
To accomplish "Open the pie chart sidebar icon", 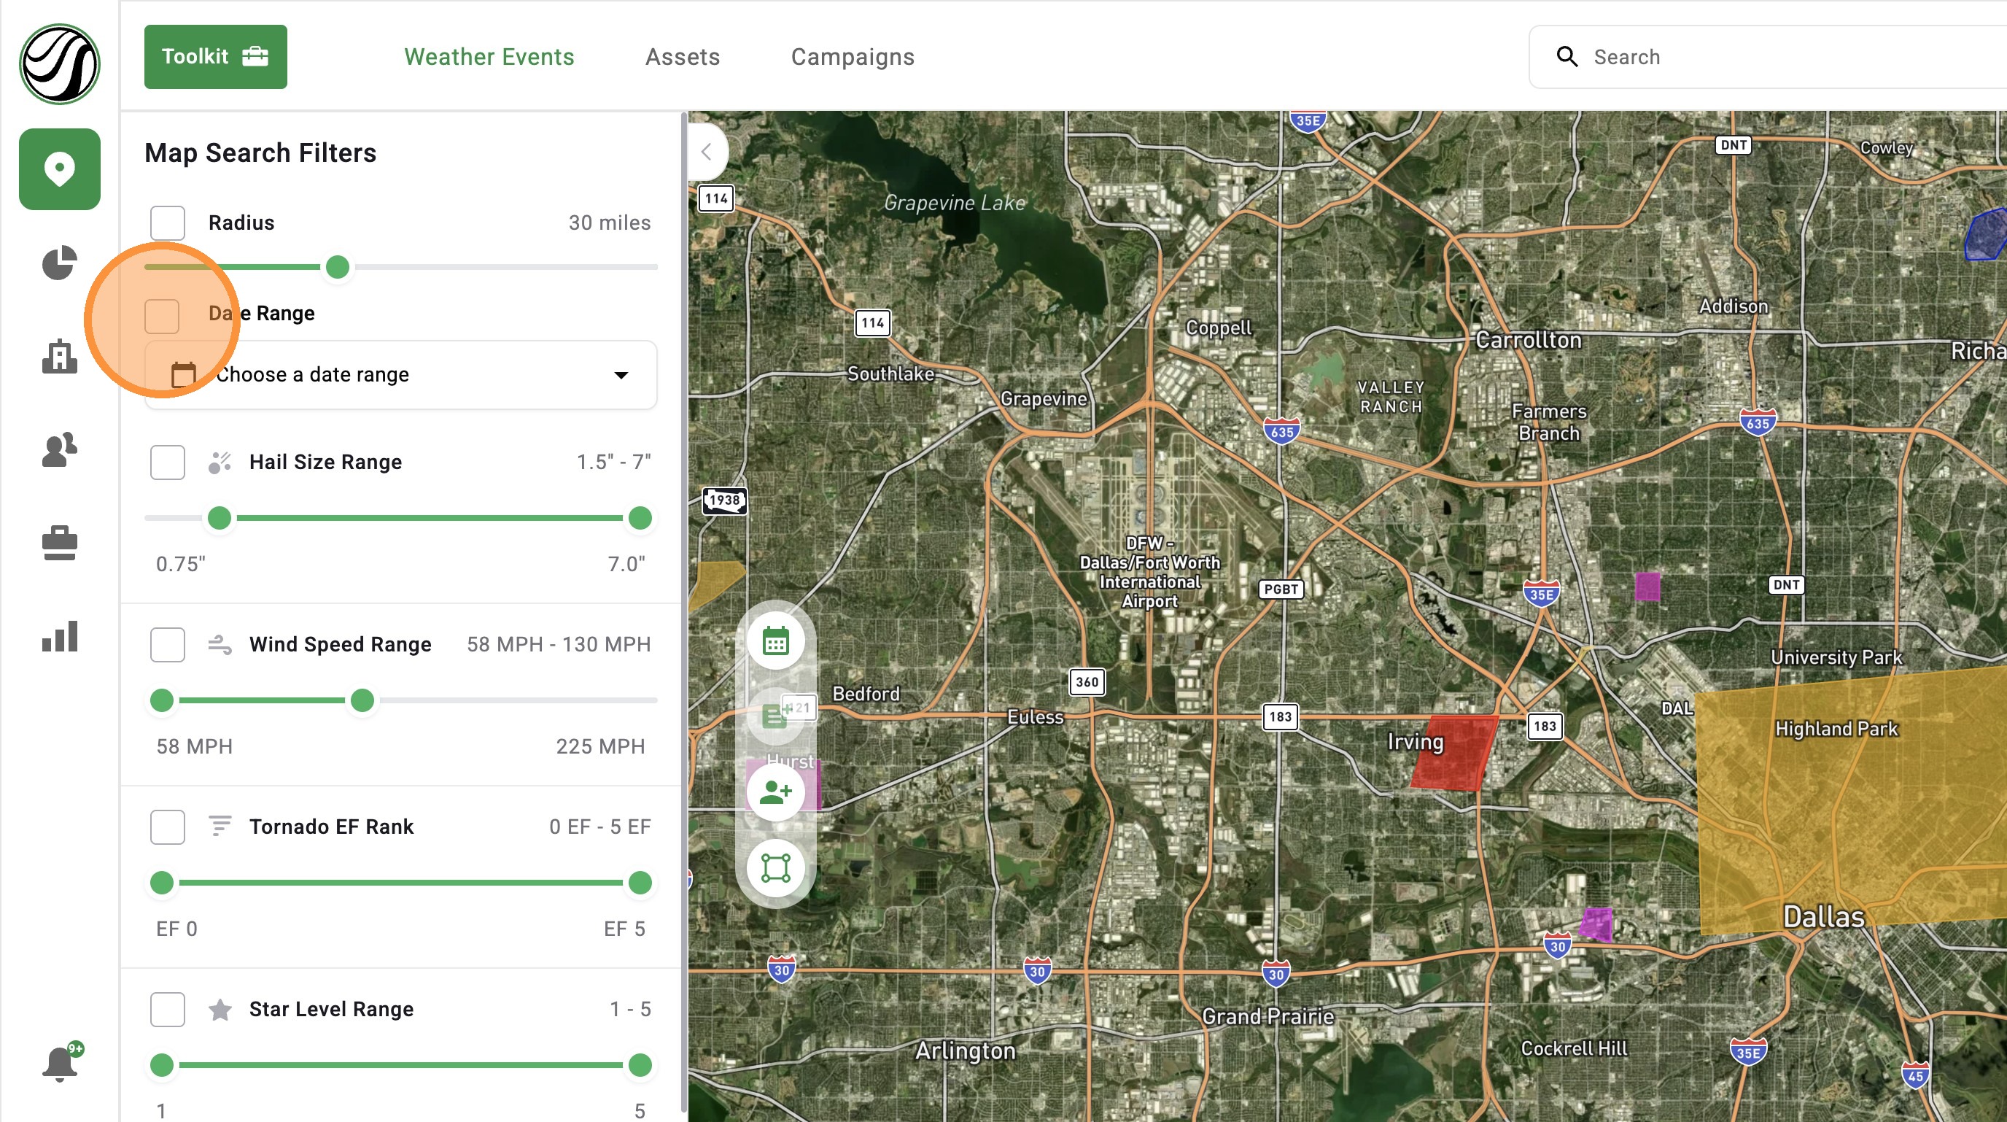I will [x=59, y=263].
